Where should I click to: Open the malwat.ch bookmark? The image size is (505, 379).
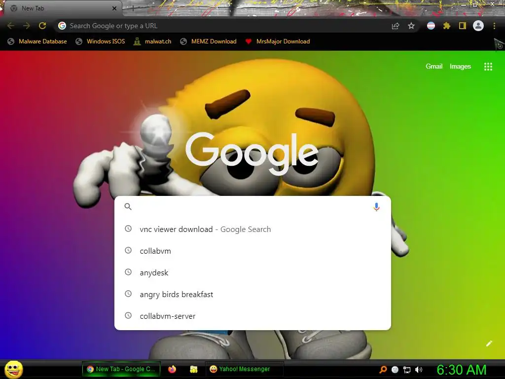pyautogui.click(x=153, y=41)
